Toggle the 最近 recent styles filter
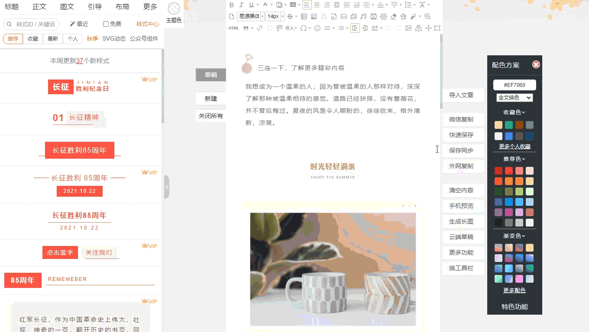This screenshot has width=589, height=332. (x=79, y=24)
